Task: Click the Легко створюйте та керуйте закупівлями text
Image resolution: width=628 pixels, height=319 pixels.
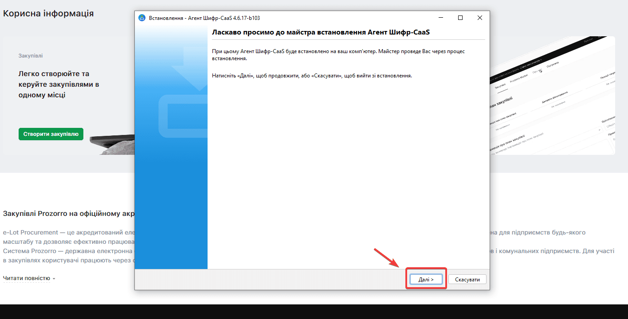Action: pos(59,84)
